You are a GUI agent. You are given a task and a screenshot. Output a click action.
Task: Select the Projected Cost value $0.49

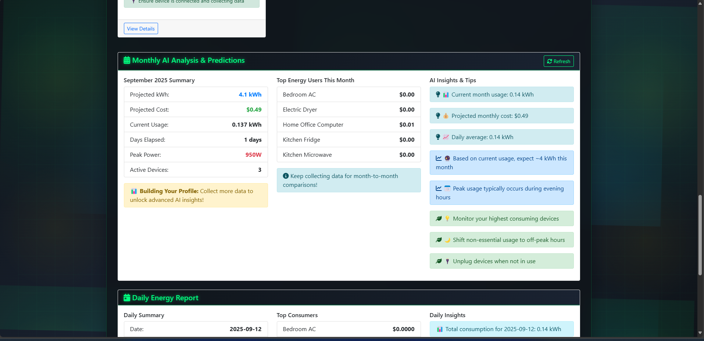[x=254, y=109]
